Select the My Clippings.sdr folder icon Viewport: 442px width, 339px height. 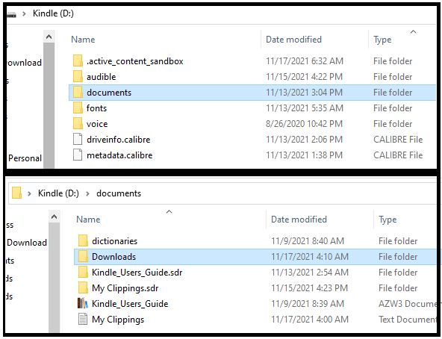pos(83,287)
